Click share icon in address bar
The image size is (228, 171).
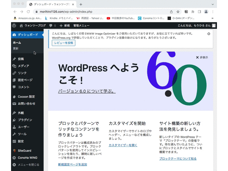coord(171,12)
